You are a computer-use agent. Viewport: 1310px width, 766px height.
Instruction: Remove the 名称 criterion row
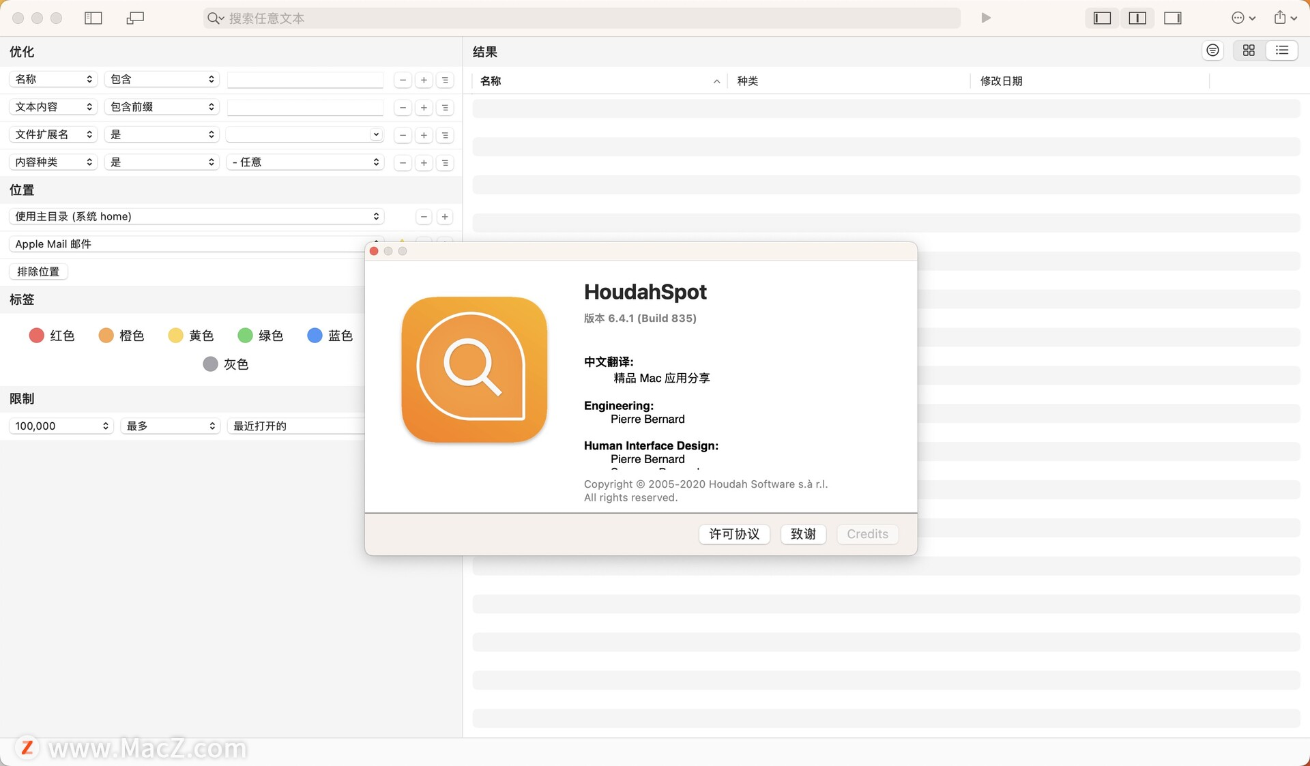403,80
